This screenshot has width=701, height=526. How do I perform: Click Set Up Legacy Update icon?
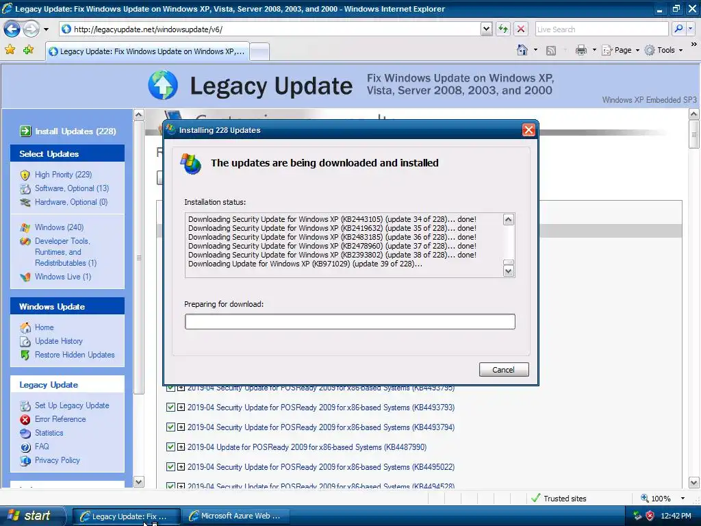pyautogui.click(x=25, y=405)
